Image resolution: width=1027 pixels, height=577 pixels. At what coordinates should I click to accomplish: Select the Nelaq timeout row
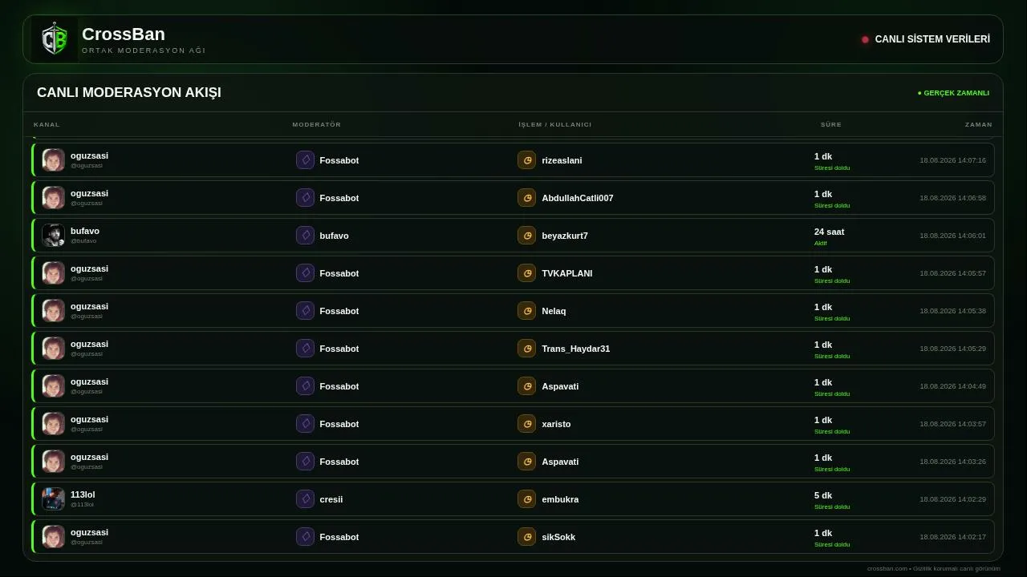point(513,310)
